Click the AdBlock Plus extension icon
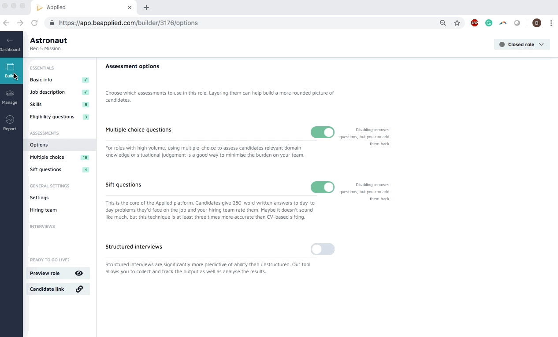Screen dimensions: 558x337 click(475, 23)
